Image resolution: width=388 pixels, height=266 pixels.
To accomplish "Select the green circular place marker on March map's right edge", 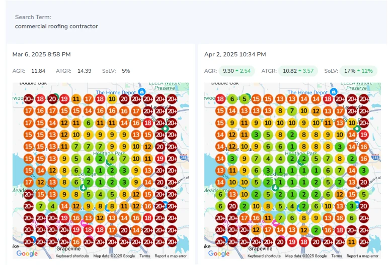I will [x=164, y=129].
